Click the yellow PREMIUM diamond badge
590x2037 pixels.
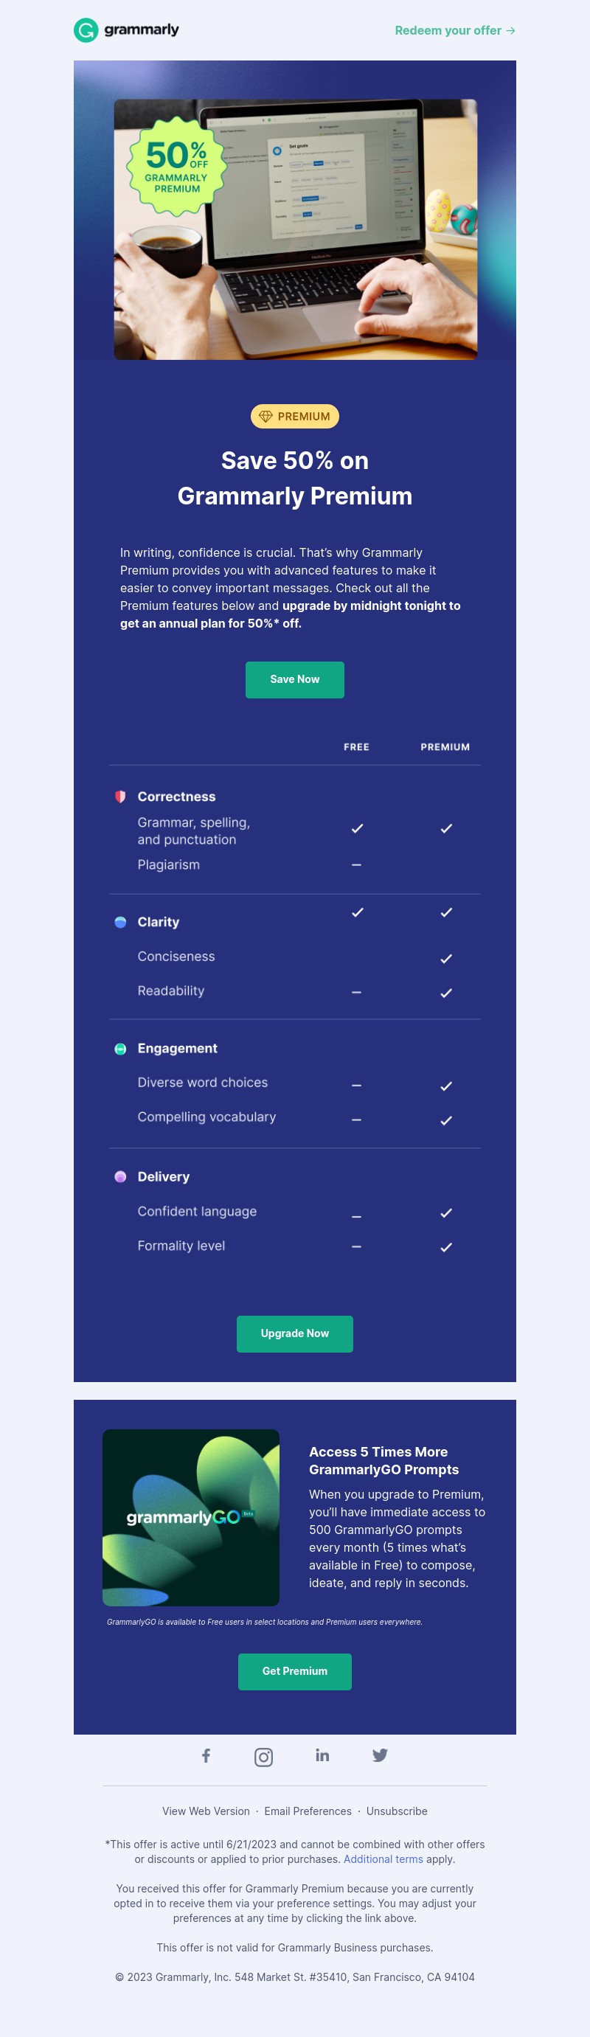[x=295, y=417]
